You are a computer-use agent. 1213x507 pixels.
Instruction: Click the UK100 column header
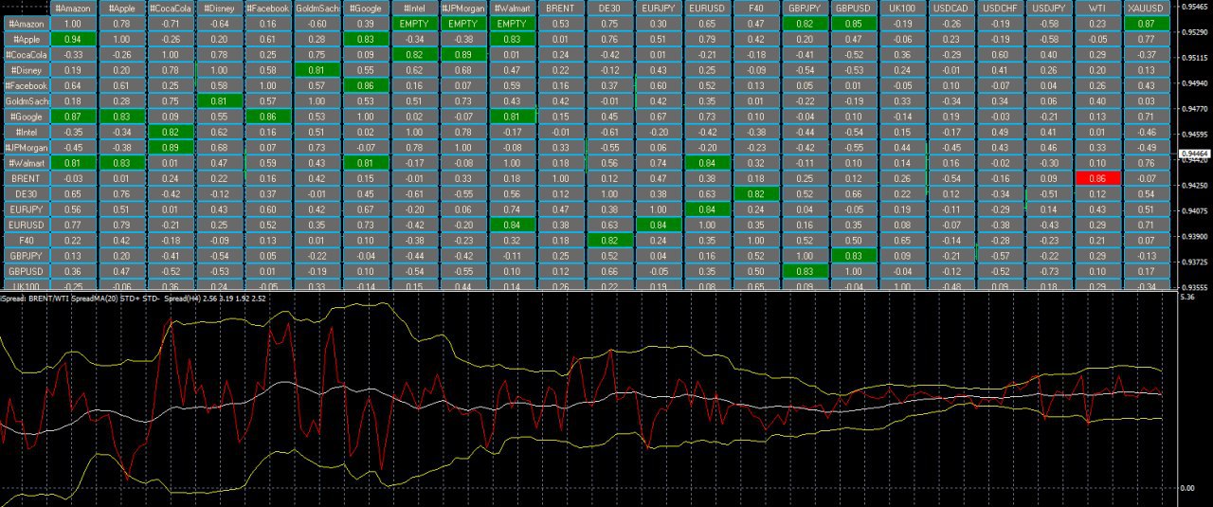click(902, 7)
